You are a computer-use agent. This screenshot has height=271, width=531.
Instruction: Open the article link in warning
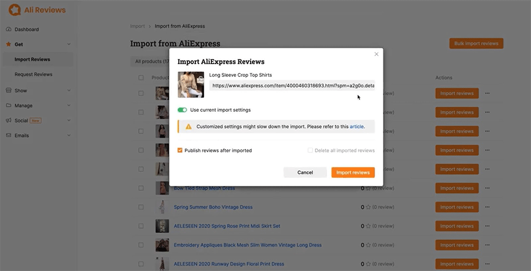coord(356,127)
